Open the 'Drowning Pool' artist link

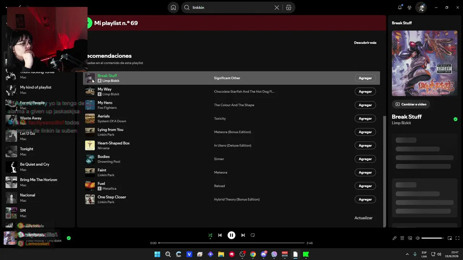pos(109,162)
